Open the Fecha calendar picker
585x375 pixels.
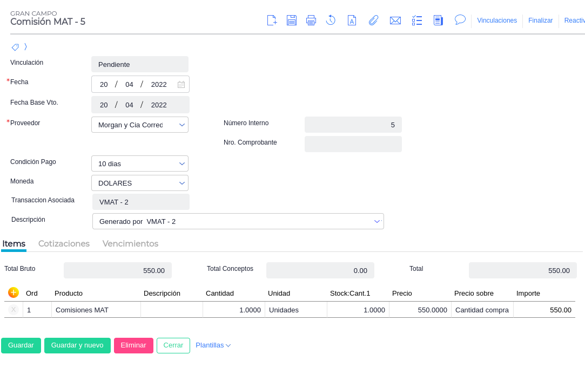[x=181, y=85]
